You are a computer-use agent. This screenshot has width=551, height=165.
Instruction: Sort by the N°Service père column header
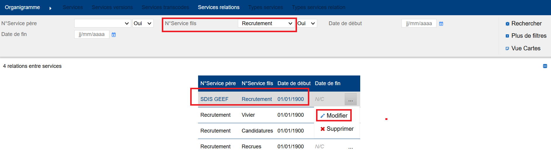pyautogui.click(x=218, y=83)
